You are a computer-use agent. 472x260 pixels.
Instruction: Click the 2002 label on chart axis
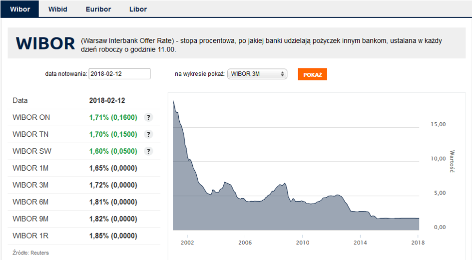click(187, 243)
